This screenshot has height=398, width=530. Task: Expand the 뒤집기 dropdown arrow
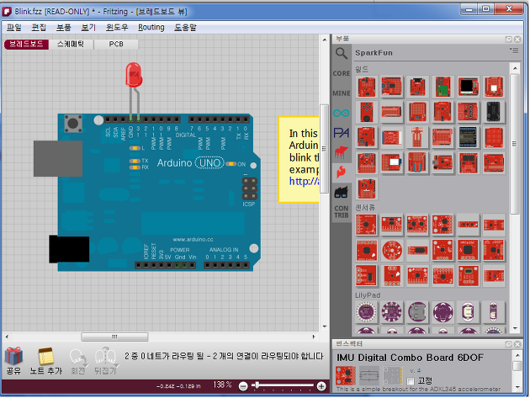click(117, 365)
